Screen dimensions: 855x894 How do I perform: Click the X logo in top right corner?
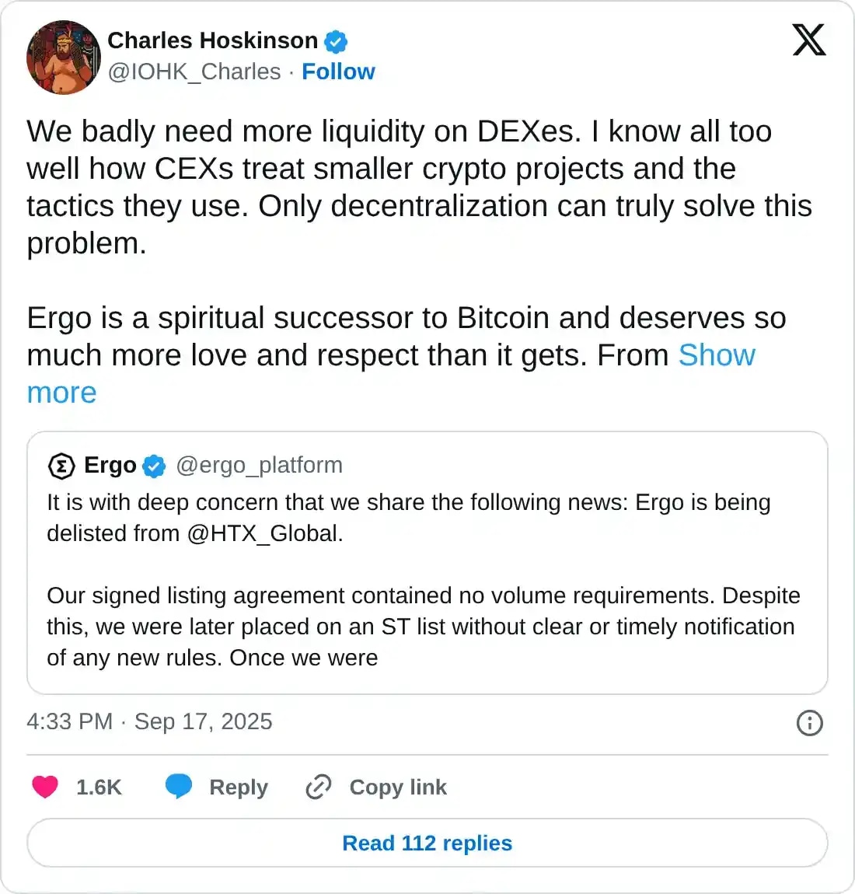click(808, 40)
